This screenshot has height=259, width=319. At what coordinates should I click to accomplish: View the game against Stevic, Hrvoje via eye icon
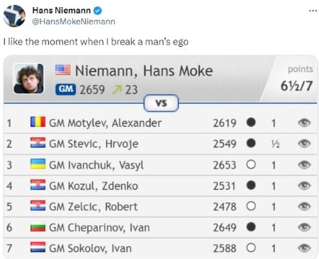coord(304,144)
